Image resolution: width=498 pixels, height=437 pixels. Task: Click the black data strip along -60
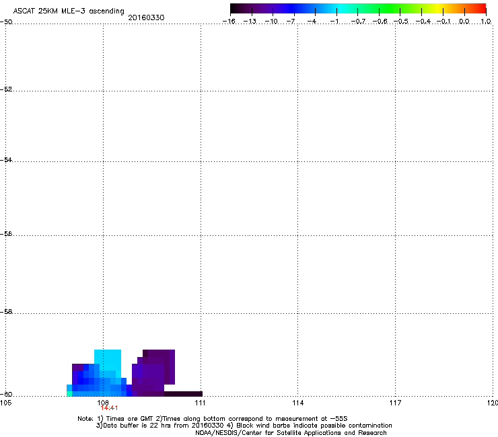point(183,394)
